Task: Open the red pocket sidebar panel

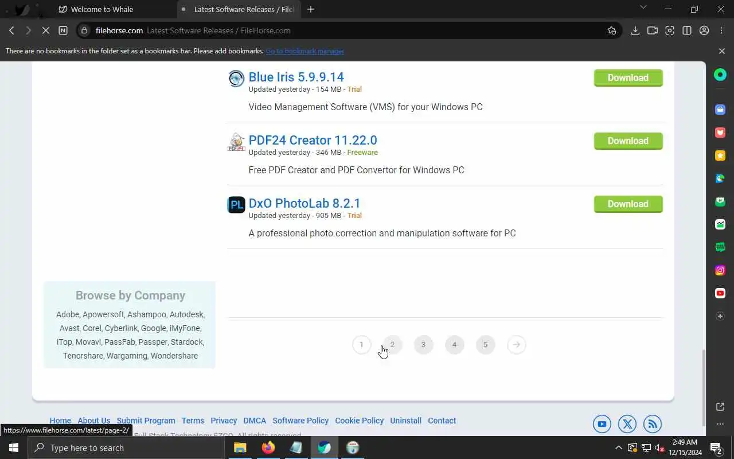Action: (x=720, y=133)
